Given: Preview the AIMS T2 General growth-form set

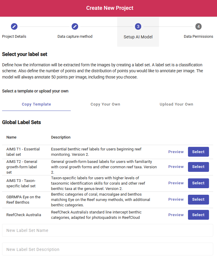Looking at the screenshot, I should point(176,167).
